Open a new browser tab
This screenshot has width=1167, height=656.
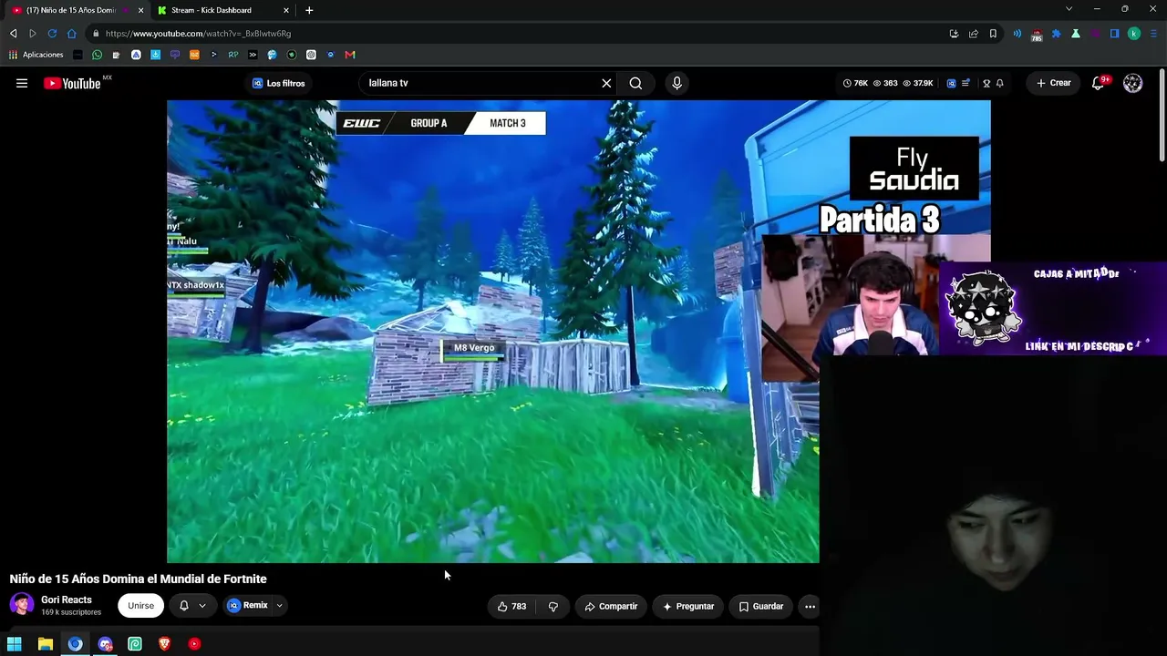(309, 10)
